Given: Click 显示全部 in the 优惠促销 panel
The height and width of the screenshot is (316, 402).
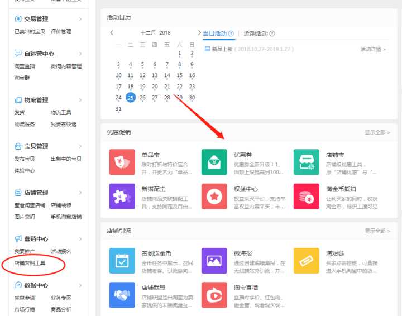Looking at the screenshot, I should click(x=377, y=133).
